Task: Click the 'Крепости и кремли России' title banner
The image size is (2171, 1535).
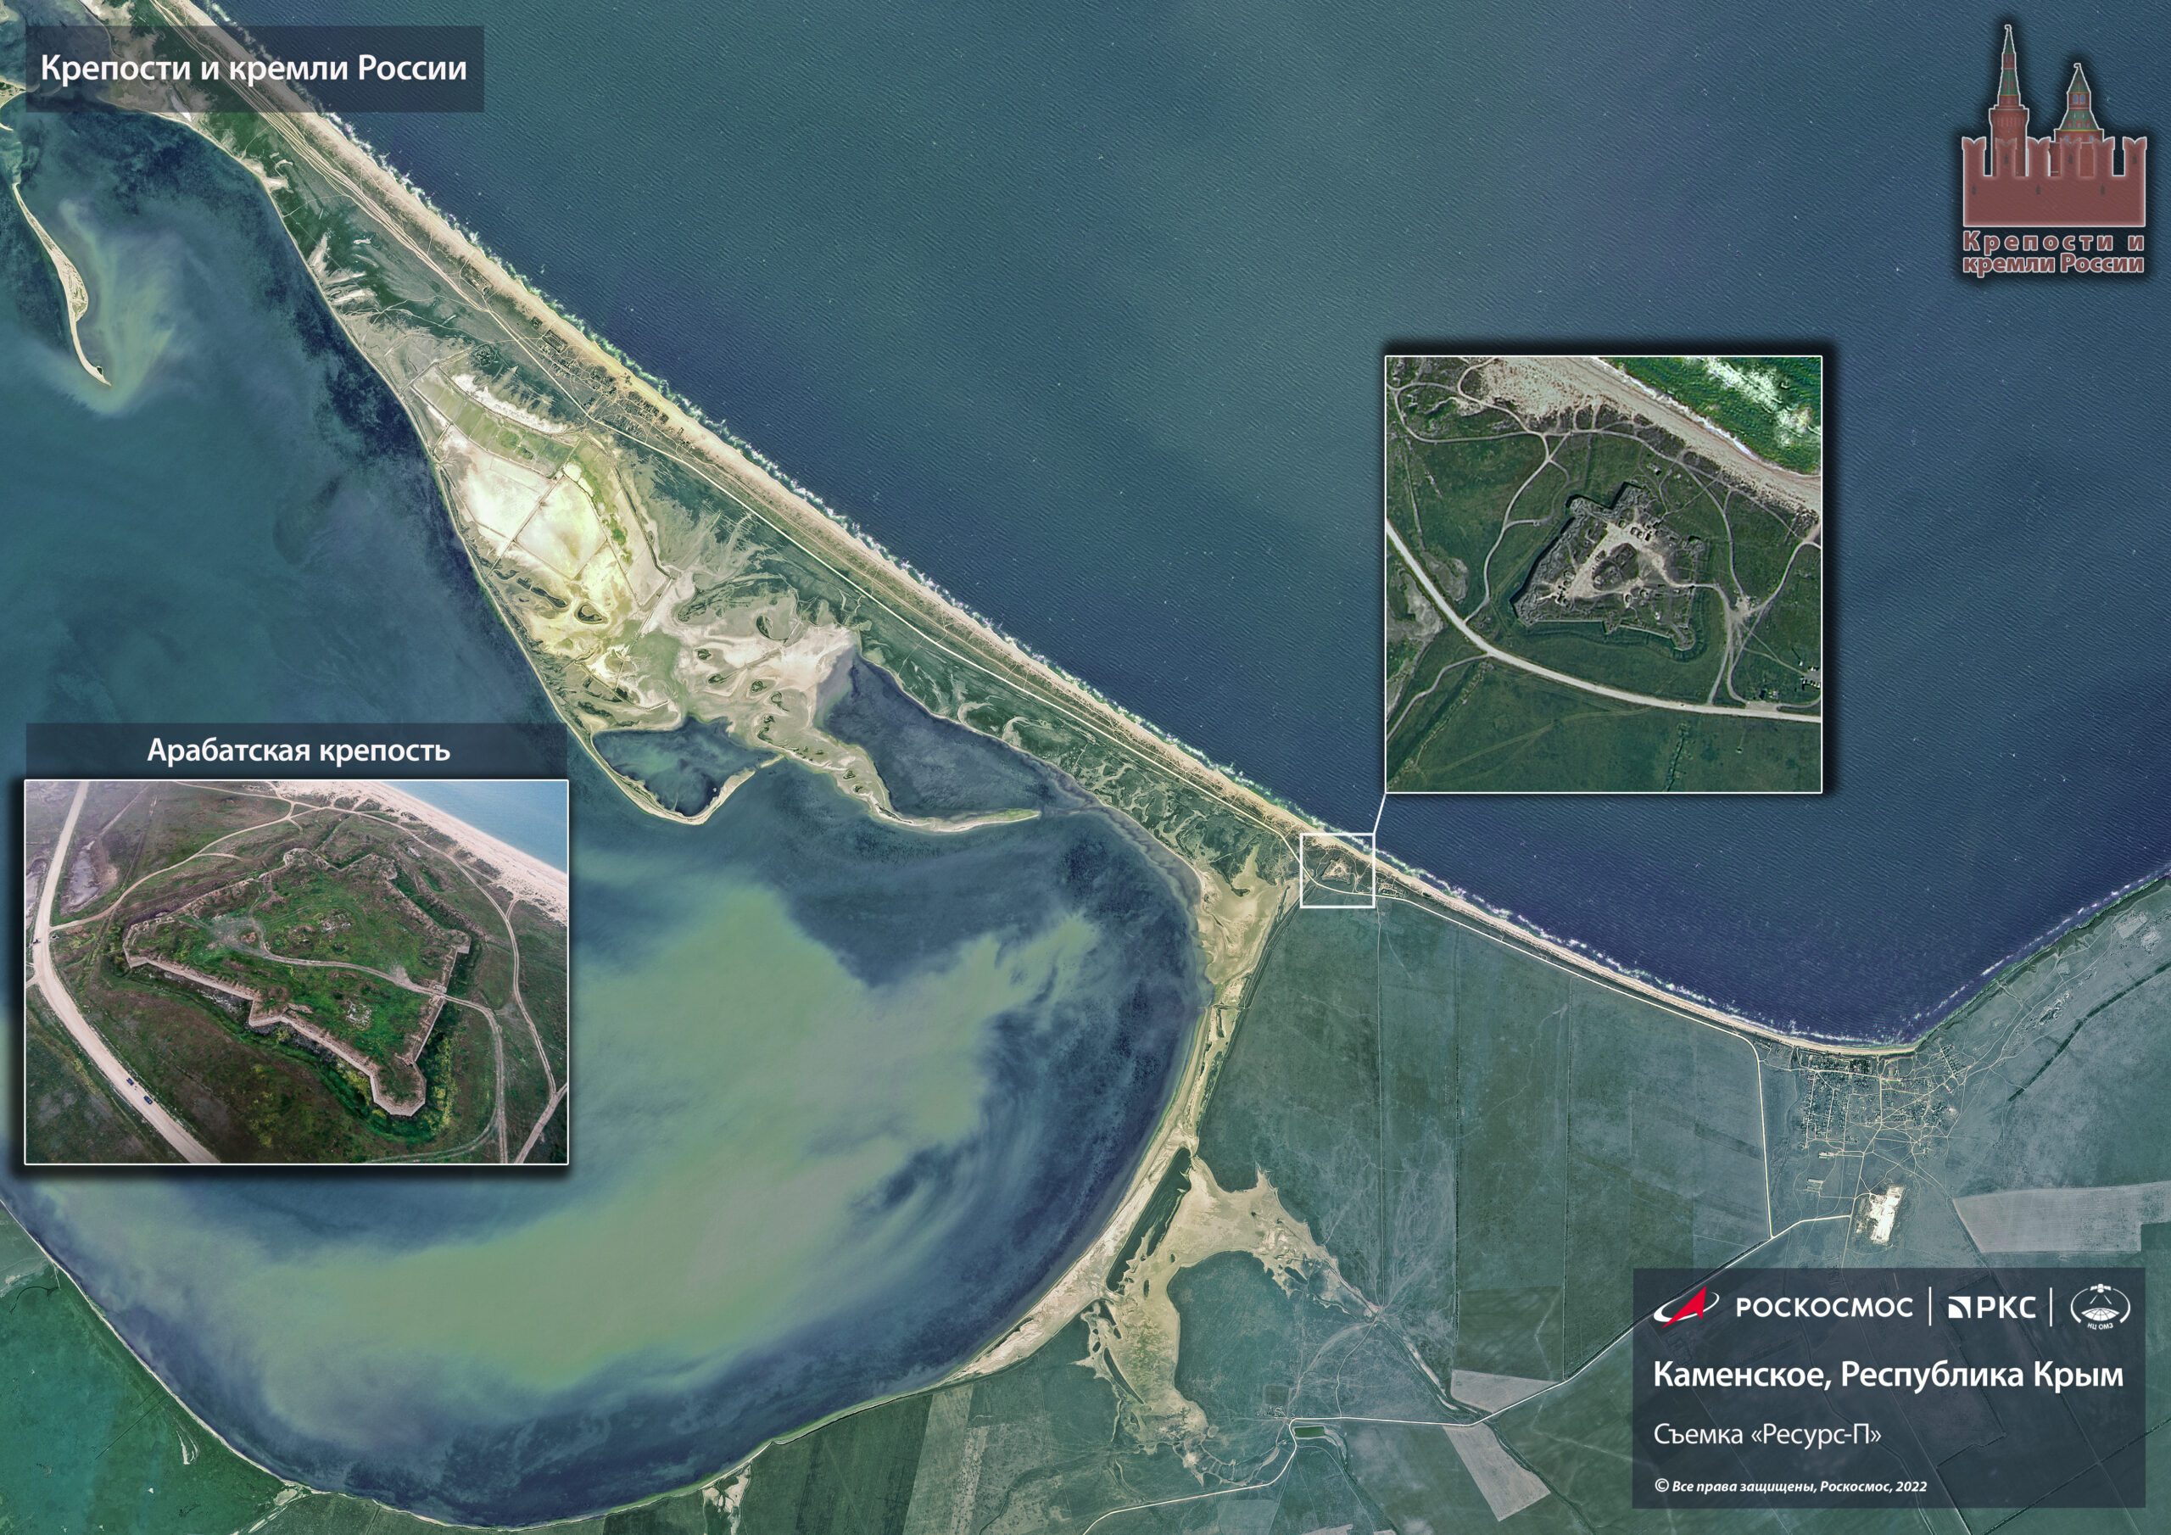Action: 254,69
